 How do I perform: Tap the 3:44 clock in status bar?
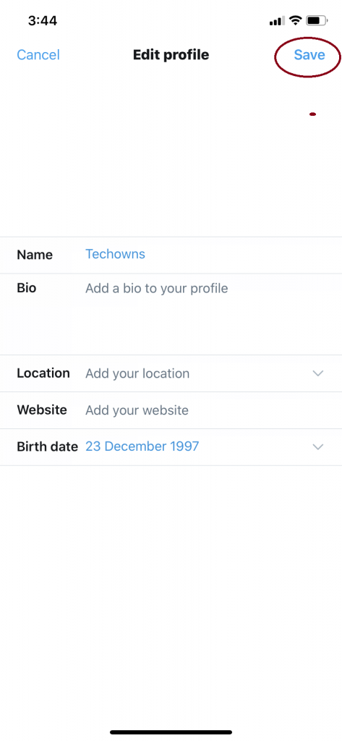(43, 21)
